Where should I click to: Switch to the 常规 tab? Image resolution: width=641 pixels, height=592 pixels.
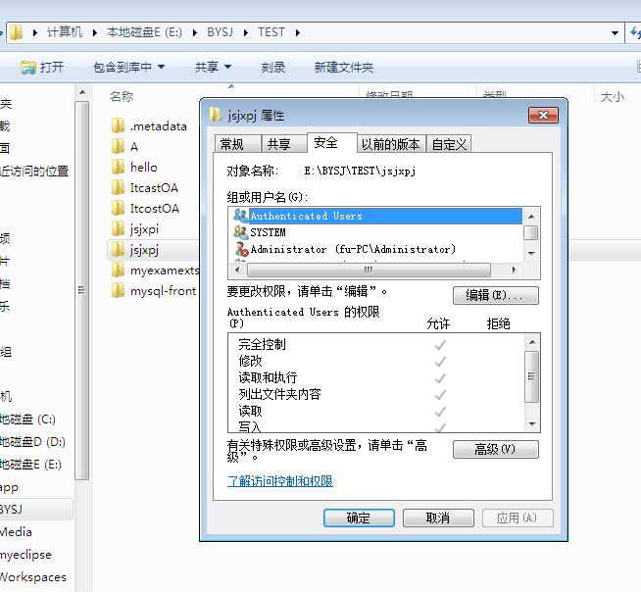[x=232, y=144]
